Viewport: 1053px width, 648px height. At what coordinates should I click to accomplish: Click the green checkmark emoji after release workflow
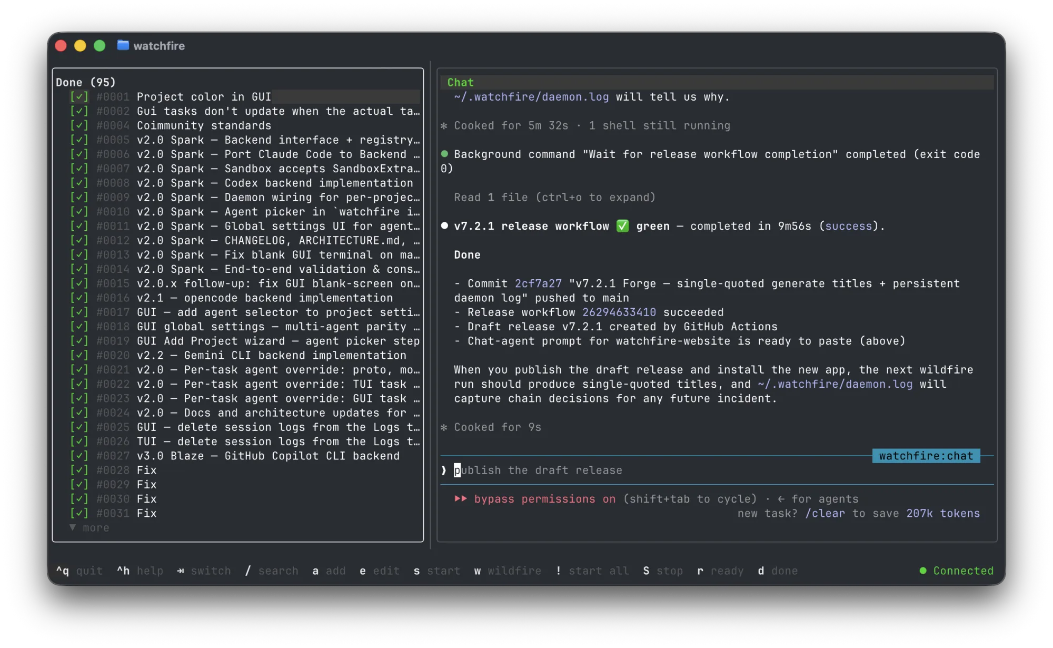(622, 226)
